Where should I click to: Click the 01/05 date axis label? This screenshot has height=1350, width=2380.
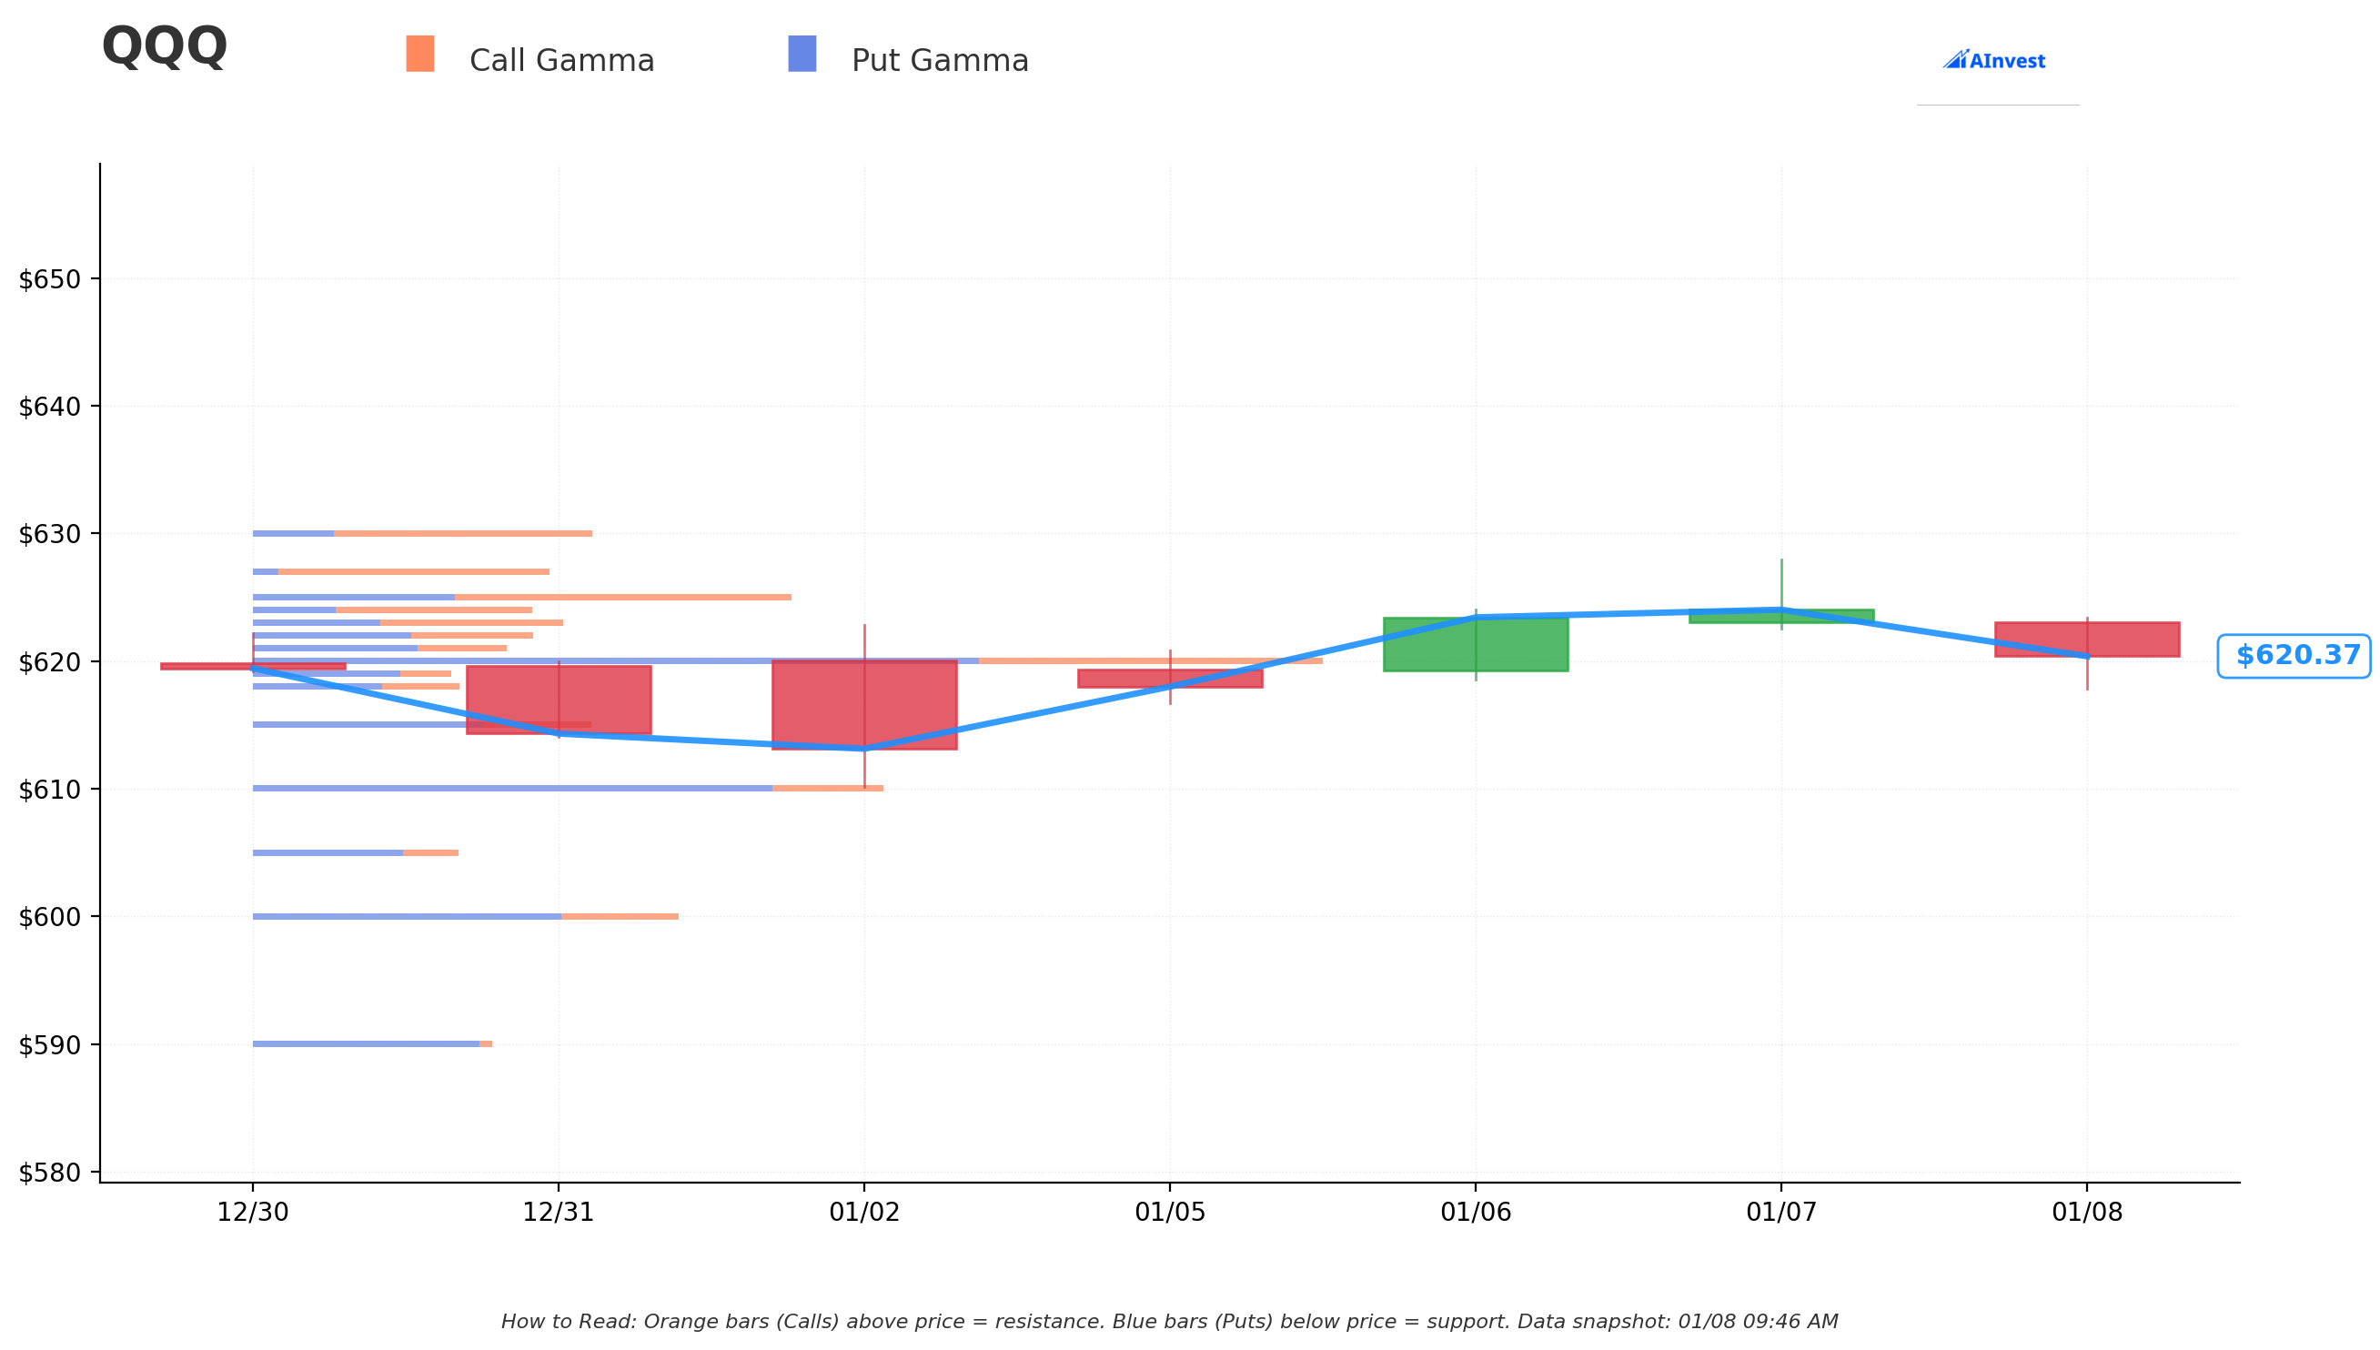[x=1170, y=1213]
